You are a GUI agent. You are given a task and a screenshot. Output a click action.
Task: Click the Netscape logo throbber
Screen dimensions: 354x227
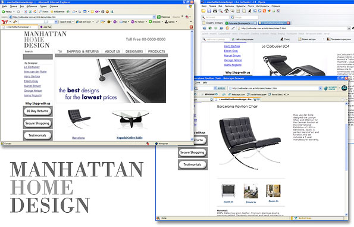pos(344,88)
